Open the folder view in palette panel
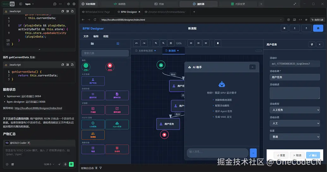Viewport: 327px width, 172px height. (x=92, y=44)
